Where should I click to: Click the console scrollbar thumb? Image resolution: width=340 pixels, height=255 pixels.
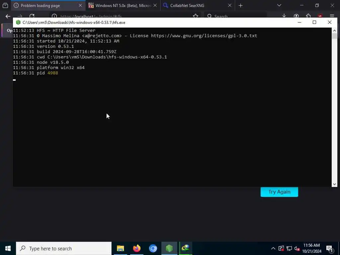click(334, 36)
